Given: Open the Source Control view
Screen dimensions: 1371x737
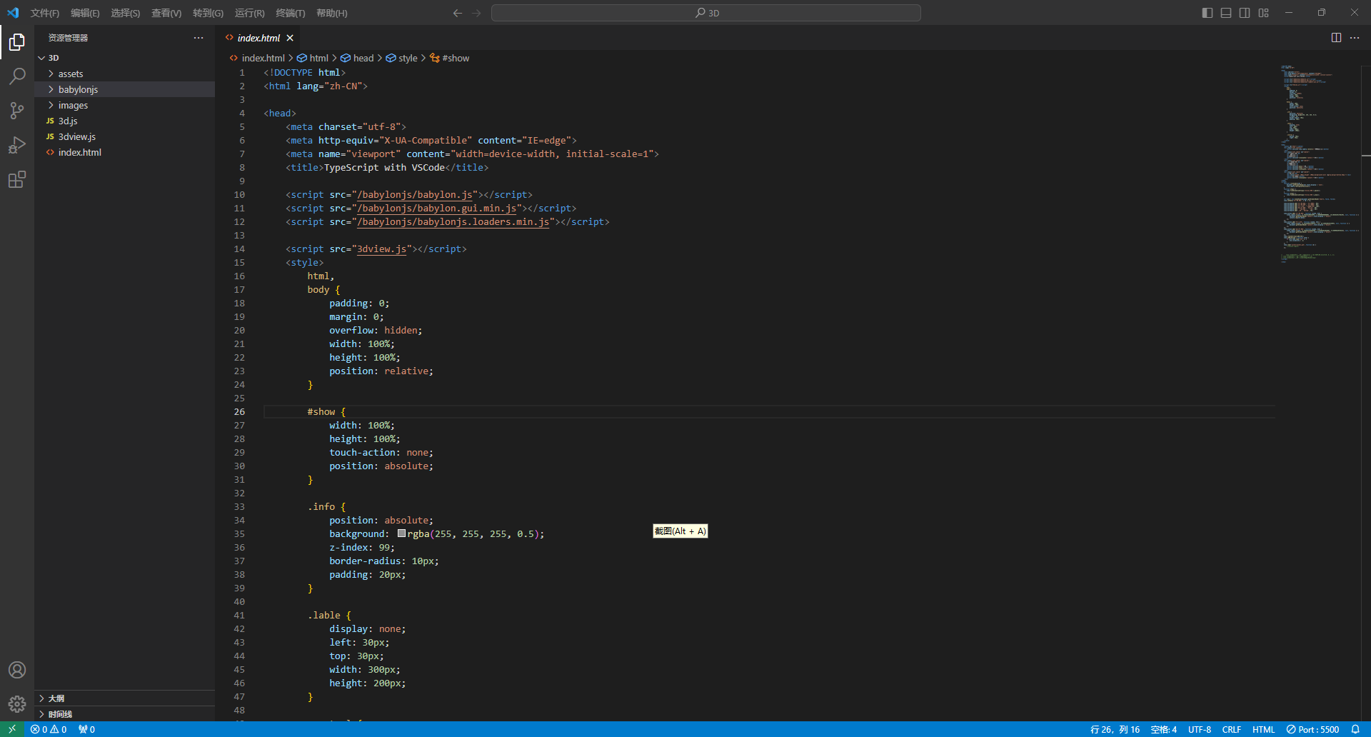Looking at the screenshot, I should [17, 111].
